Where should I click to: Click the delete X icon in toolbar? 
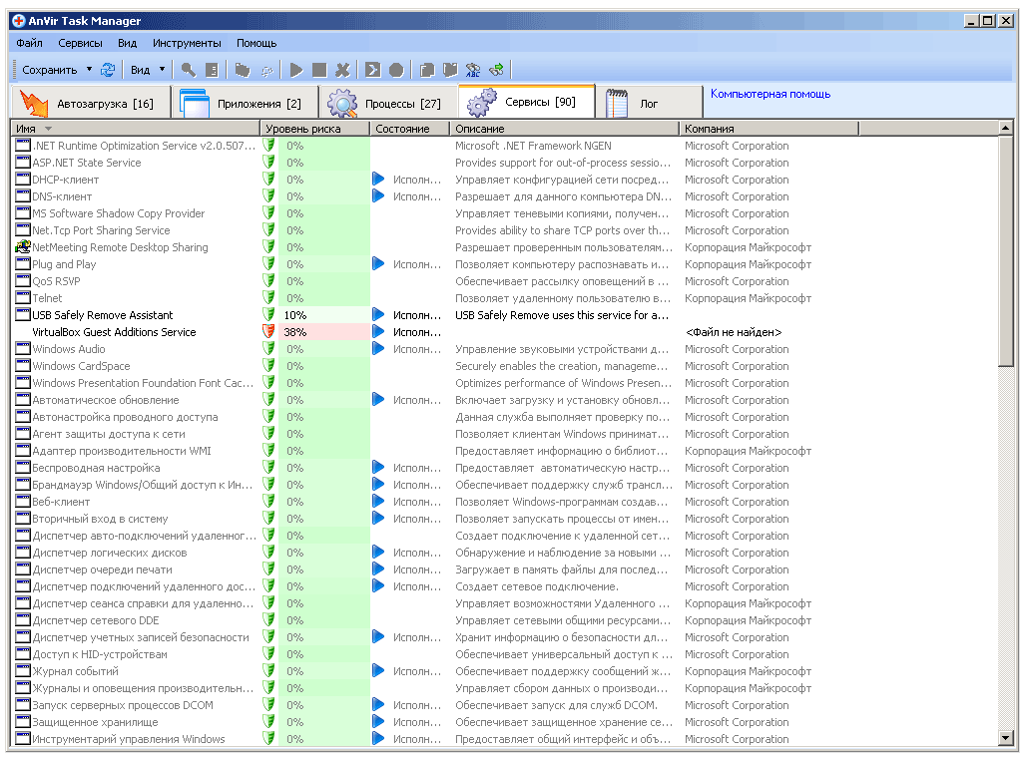click(342, 70)
